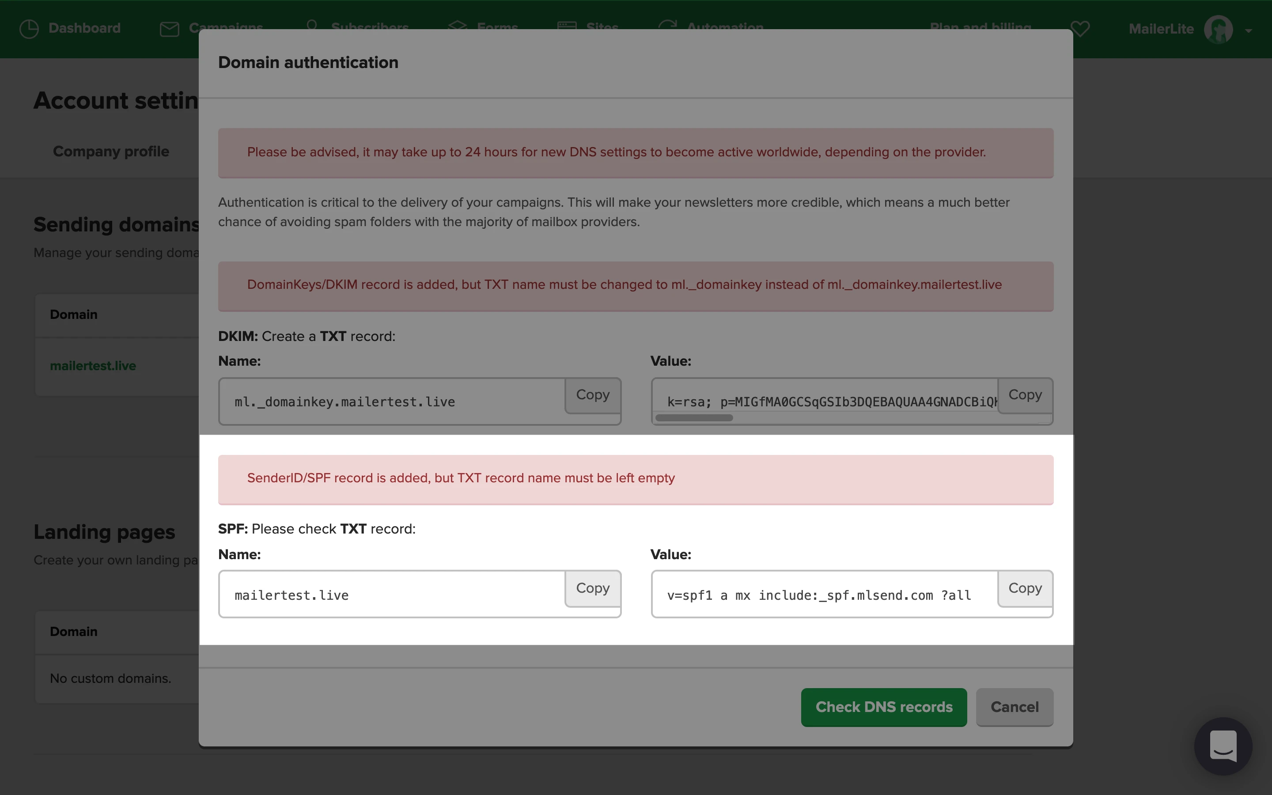Copy the SPF record name
Image resolution: width=1272 pixels, height=795 pixels.
592,588
